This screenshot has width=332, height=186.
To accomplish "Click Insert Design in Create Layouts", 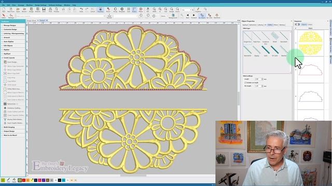I will 12,62.
